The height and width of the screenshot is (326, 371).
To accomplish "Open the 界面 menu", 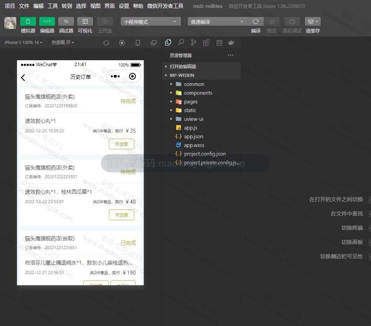I will (110, 6).
